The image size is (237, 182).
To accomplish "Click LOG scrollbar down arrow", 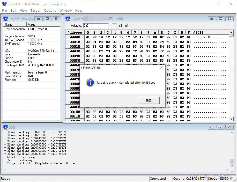I will (x=232, y=166).
